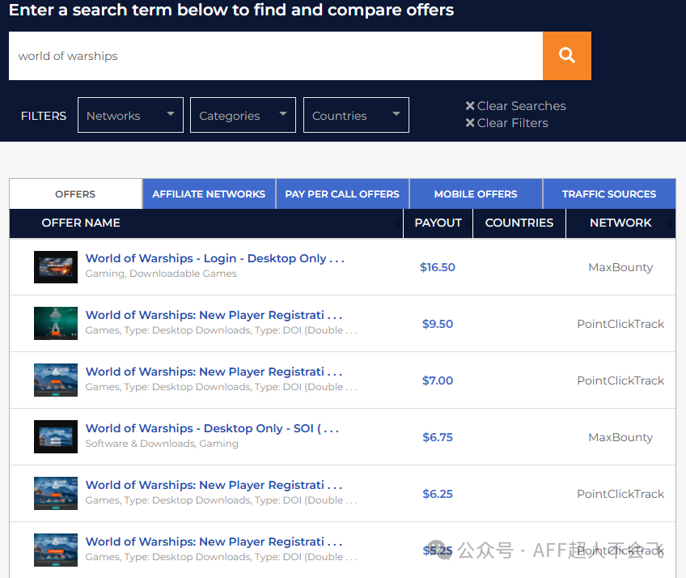Image resolution: width=686 pixels, height=578 pixels.
Task: Open the $7.00 New Player Registration offer title
Action: pos(214,372)
